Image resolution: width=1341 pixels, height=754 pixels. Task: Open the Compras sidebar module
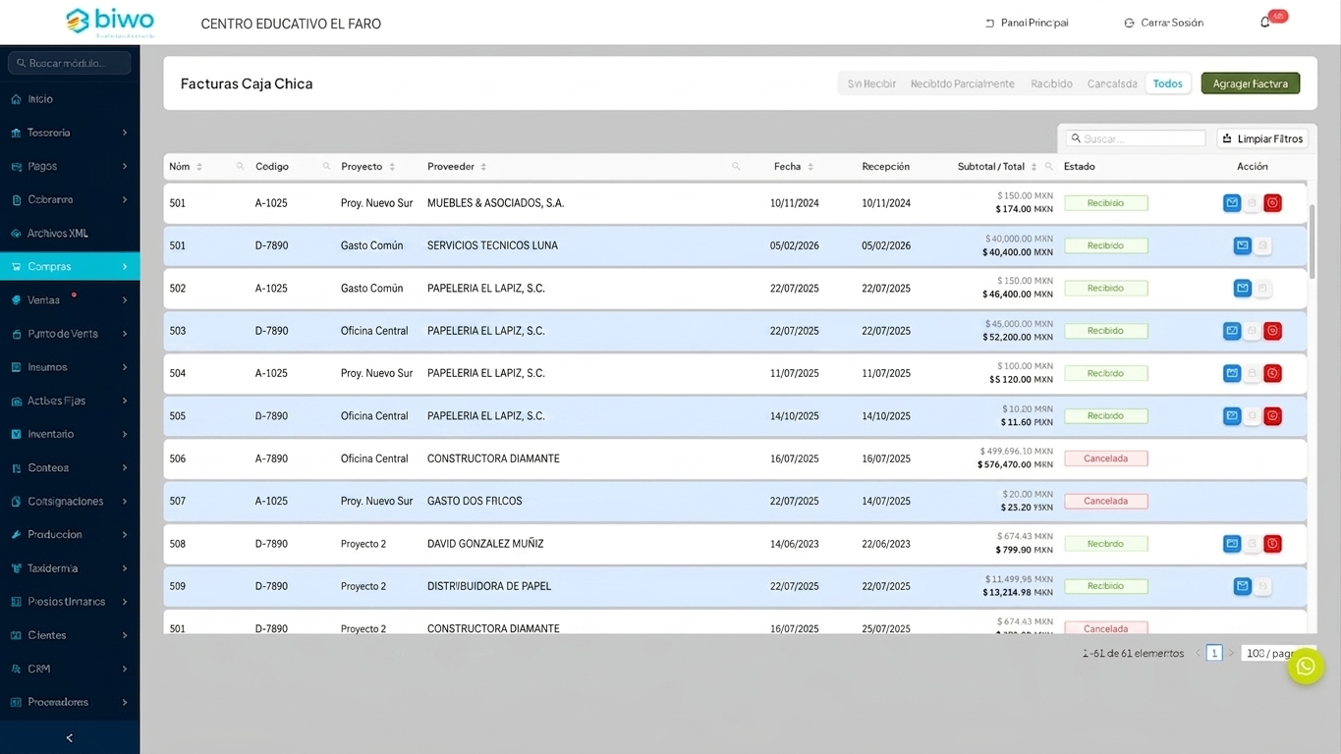pos(70,266)
